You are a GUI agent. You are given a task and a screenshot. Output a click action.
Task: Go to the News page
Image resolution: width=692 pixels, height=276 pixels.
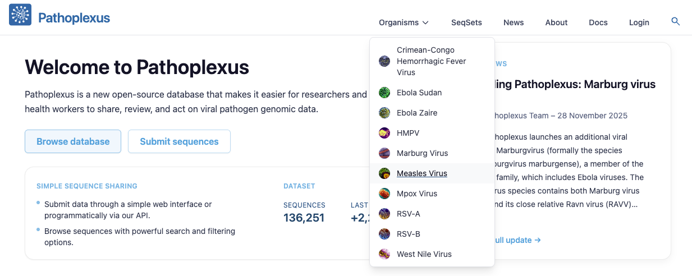[x=514, y=22]
